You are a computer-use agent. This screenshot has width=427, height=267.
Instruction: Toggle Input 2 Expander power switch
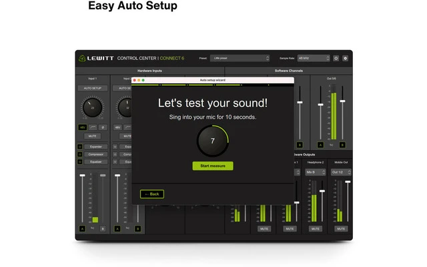coord(115,147)
